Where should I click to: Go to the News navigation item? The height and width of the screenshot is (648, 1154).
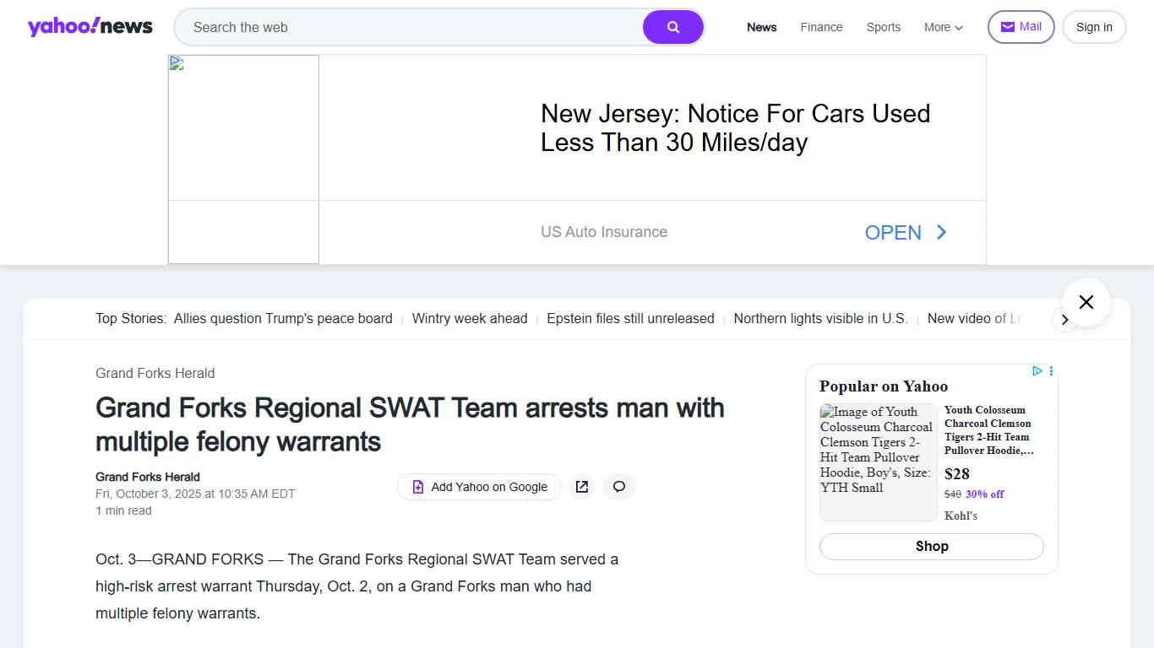[761, 27]
